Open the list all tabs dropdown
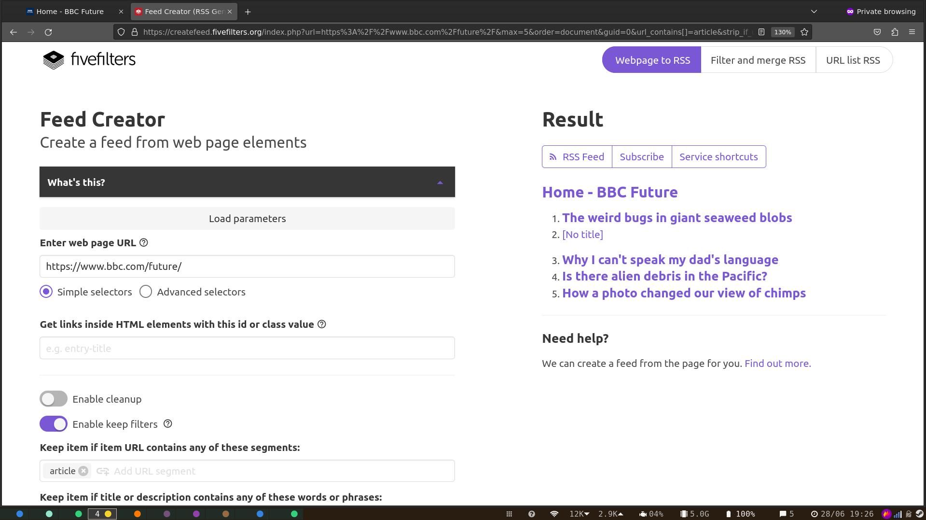The image size is (926, 520). 814,12
